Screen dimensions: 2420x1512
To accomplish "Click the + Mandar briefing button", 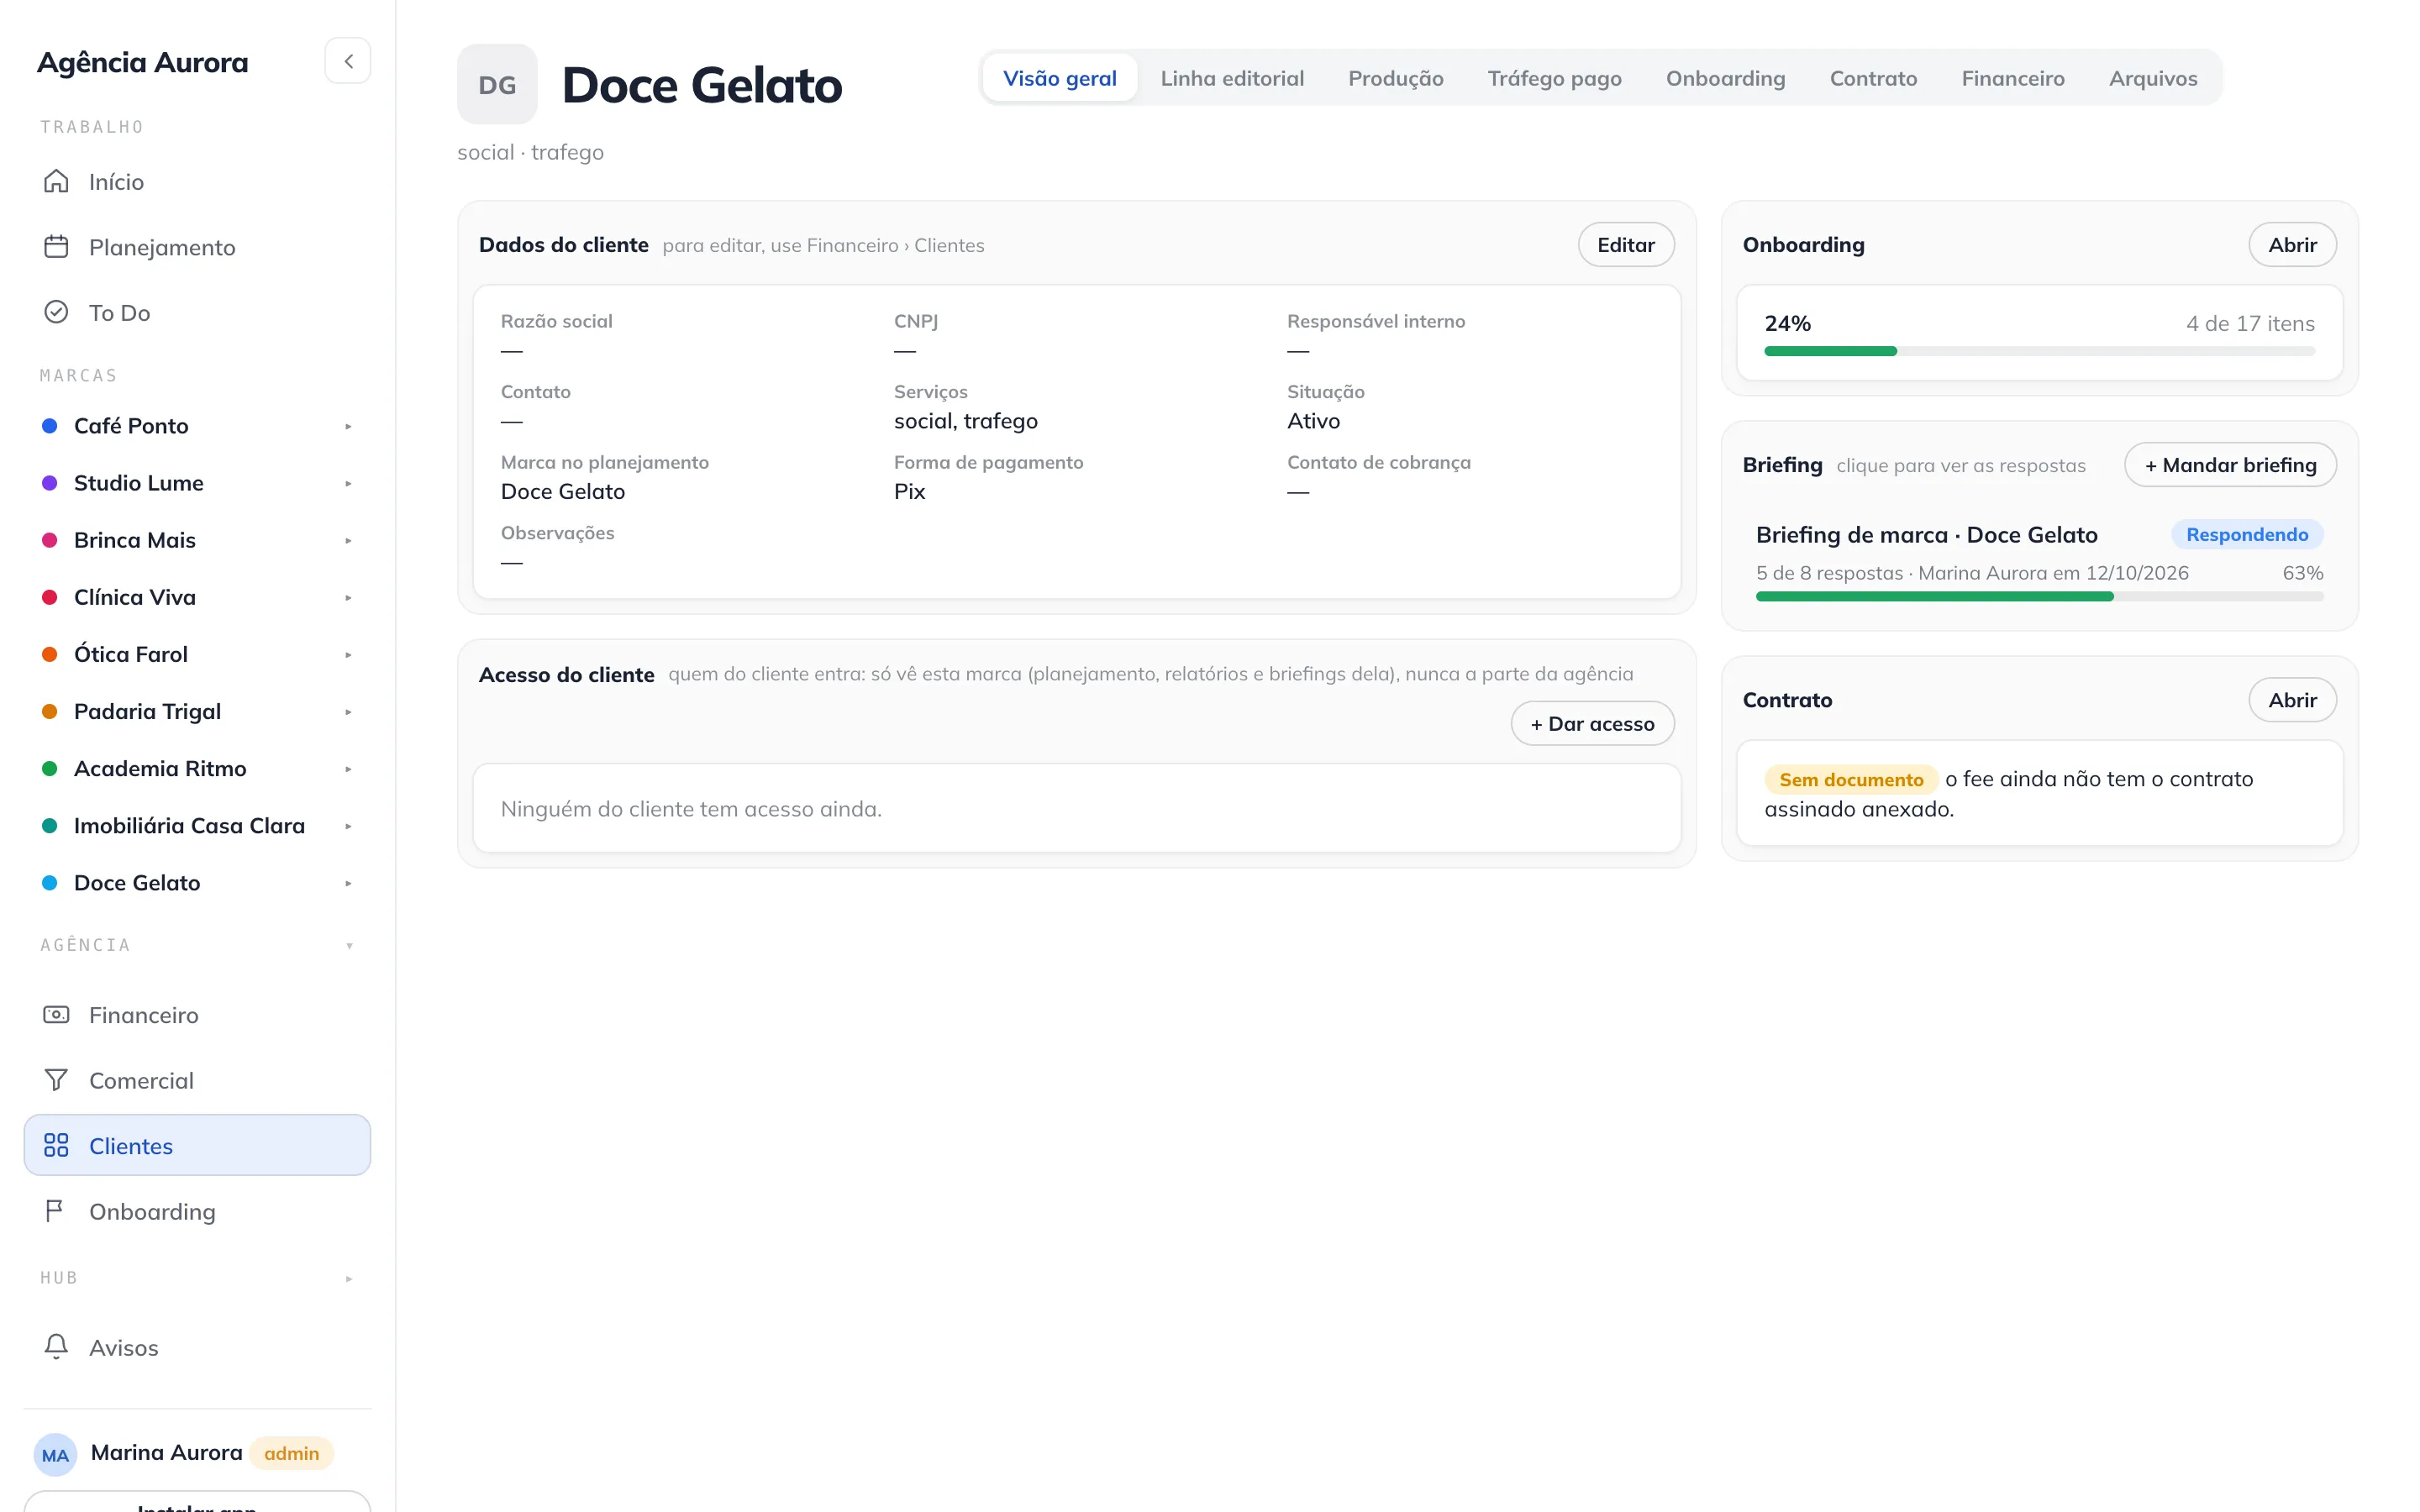I will click(2229, 464).
